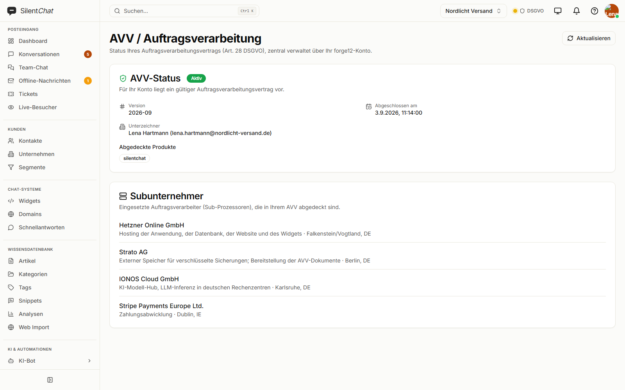Click the date 3.9.2026, 11:14:00
625x390 pixels.
tap(398, 113)
